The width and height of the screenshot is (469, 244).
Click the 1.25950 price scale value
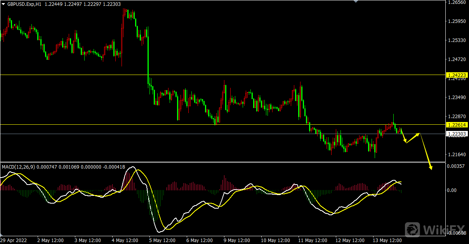point(457,21)
